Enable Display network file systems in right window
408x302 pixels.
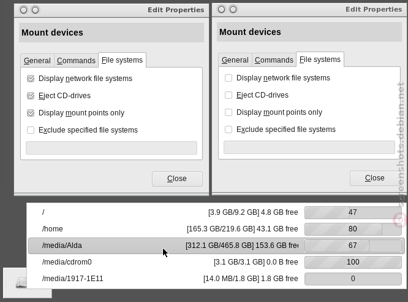click(x=229, y=78)
